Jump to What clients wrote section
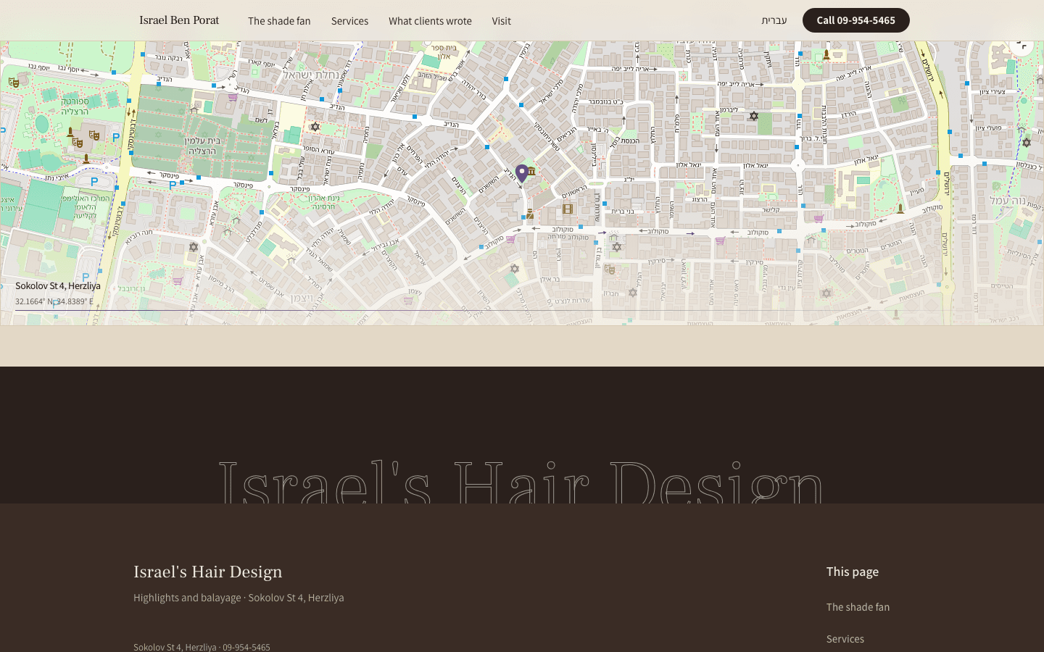 (430, 21)
